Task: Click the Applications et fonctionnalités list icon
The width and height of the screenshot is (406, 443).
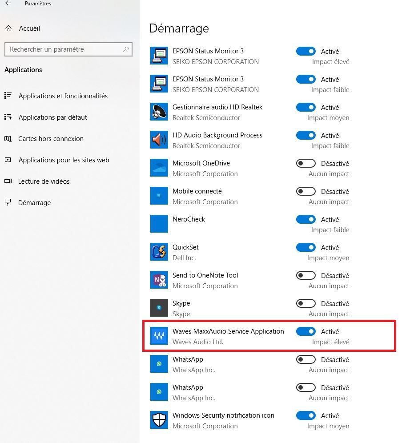Action: pos(8,96)
